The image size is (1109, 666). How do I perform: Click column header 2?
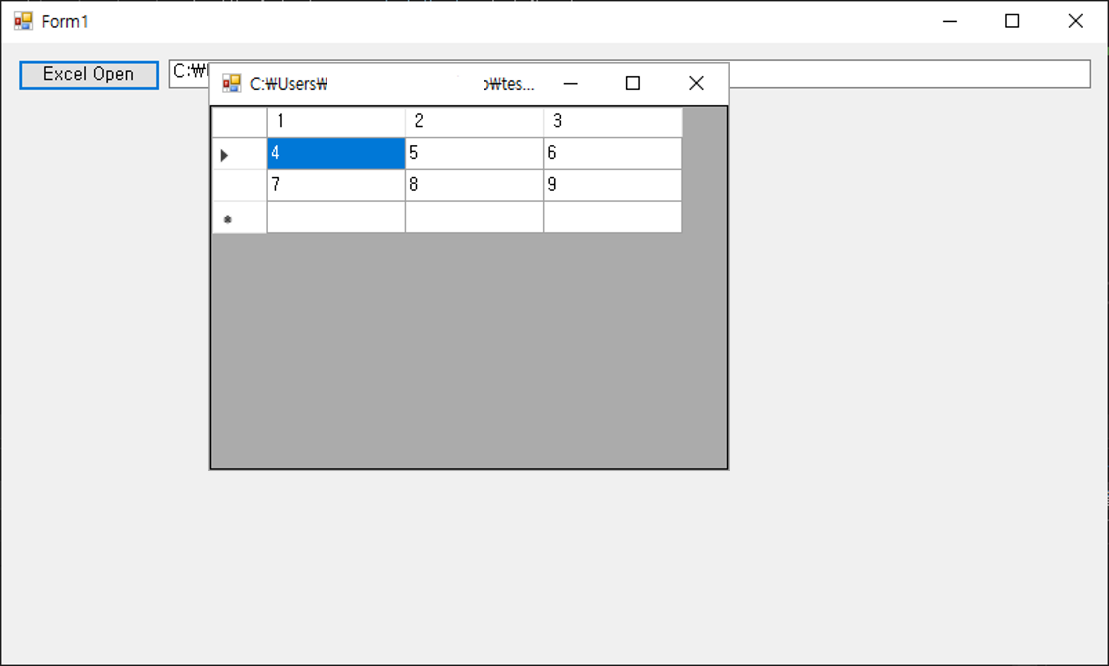pos(474,122)
